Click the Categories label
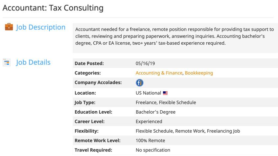278x156 pixels. pos(88,73)
